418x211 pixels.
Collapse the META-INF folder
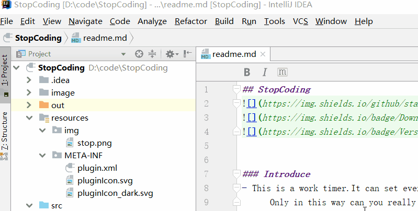[x=42, y=155]
